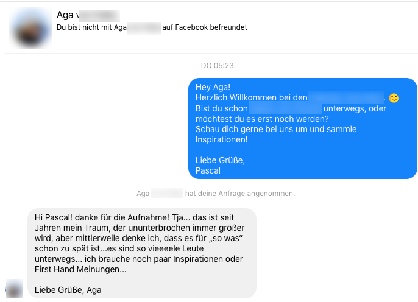The width and height of the screenshot is (418, 302).
Task: Click blurred name in the request-accepted notice
Action: [167, 193]
